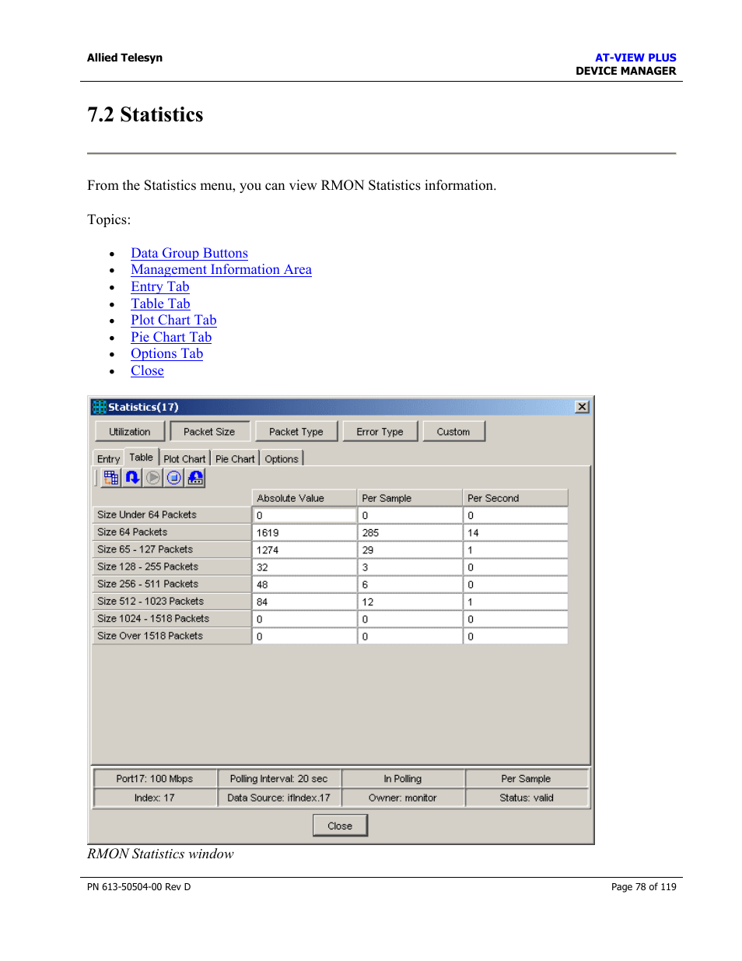Click the absolute value cell 1619
Screen dimensions: 742x961
[x=305, y=532]
